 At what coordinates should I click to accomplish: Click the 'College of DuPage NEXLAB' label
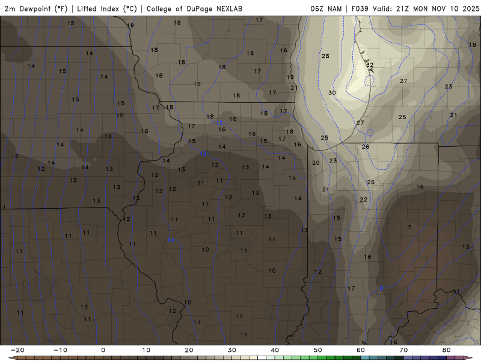194,8
